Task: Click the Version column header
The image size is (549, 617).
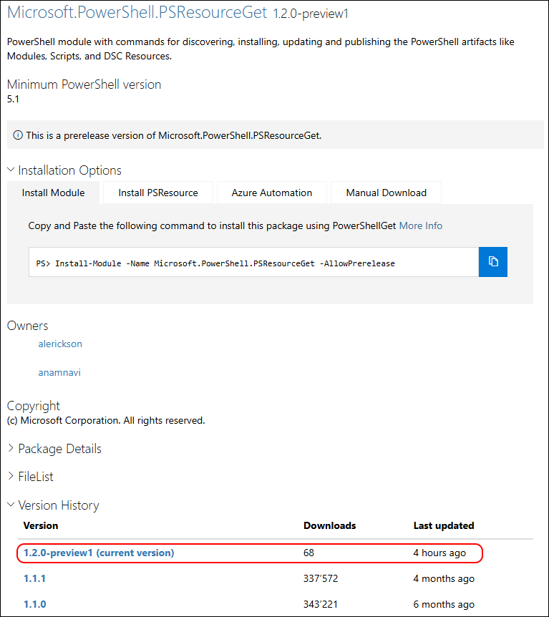Action: pos(41,525)
